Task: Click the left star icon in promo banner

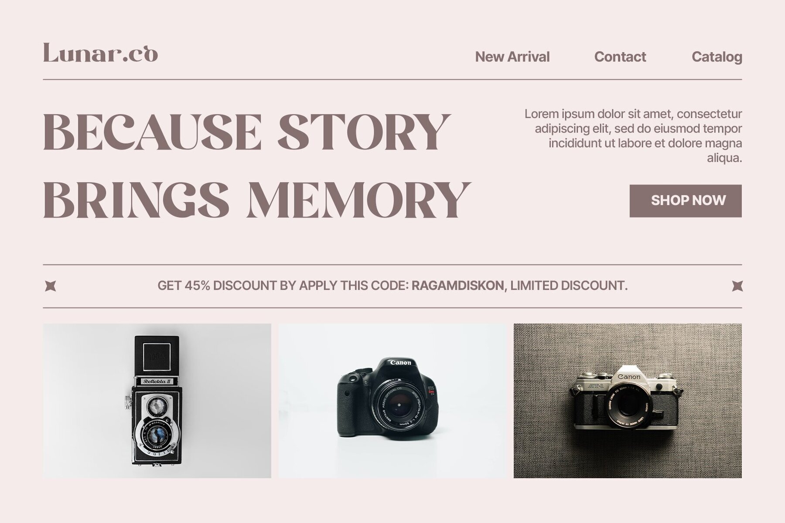Action: (x=51, y=286)
